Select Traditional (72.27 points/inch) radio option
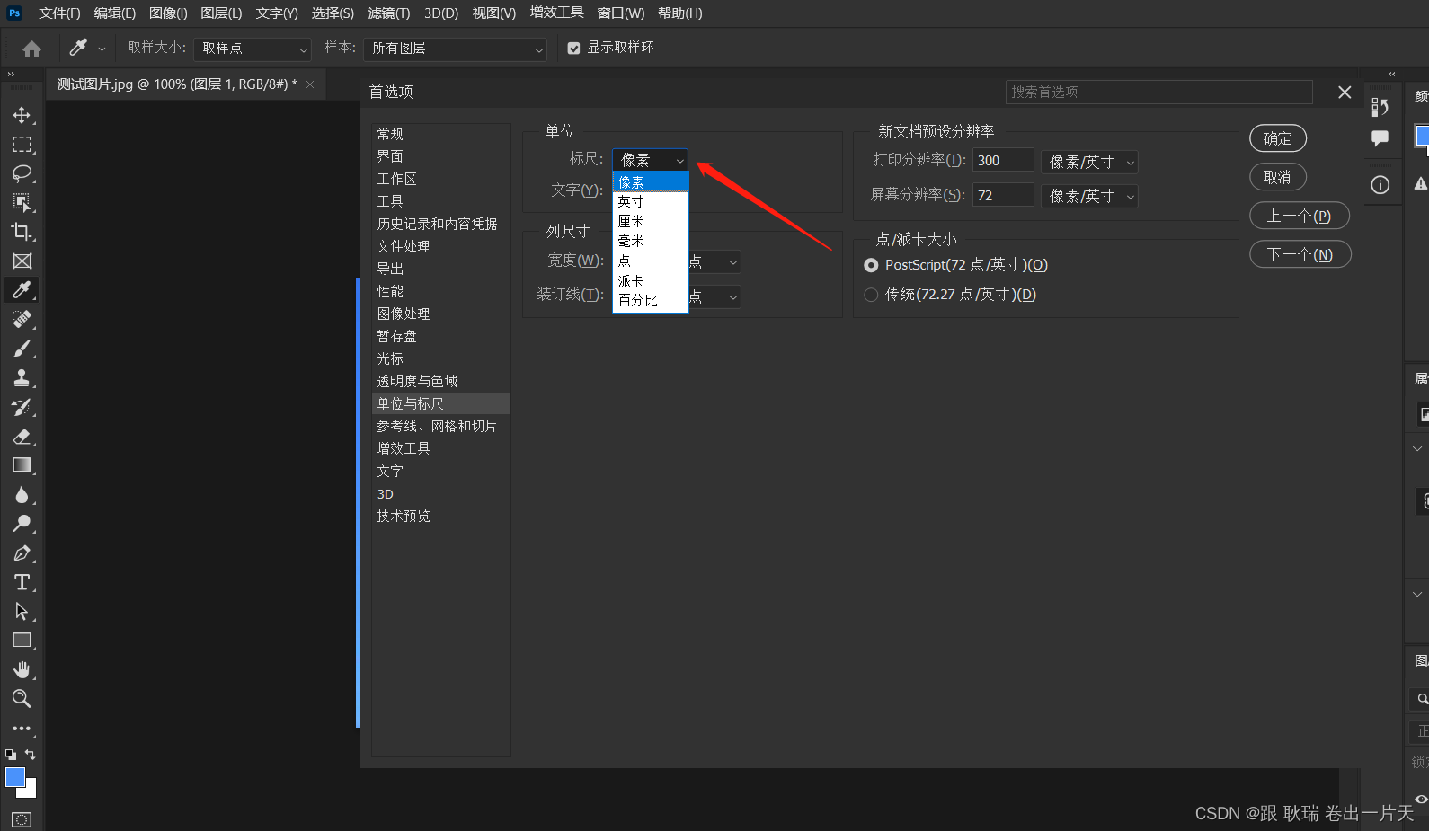The width and height of the screenshot is (1429, 831). tap(870, 295)
